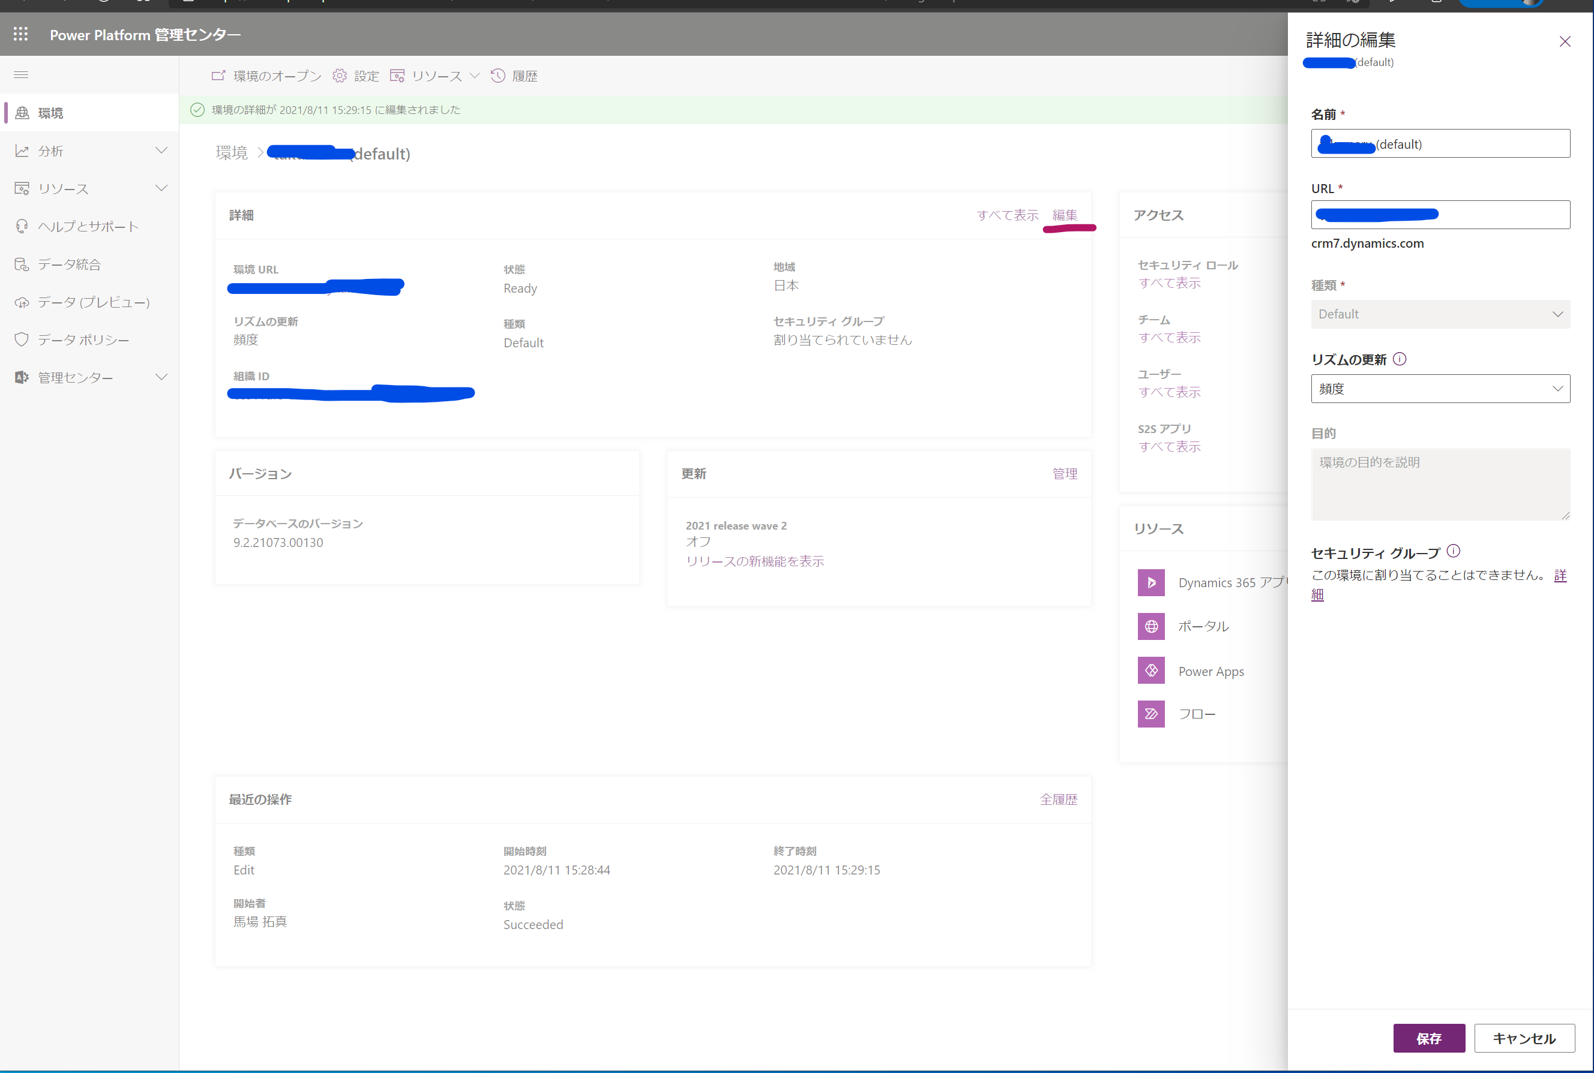
Task: Show all under S2S アプリ
Action: click(1170, 447)
